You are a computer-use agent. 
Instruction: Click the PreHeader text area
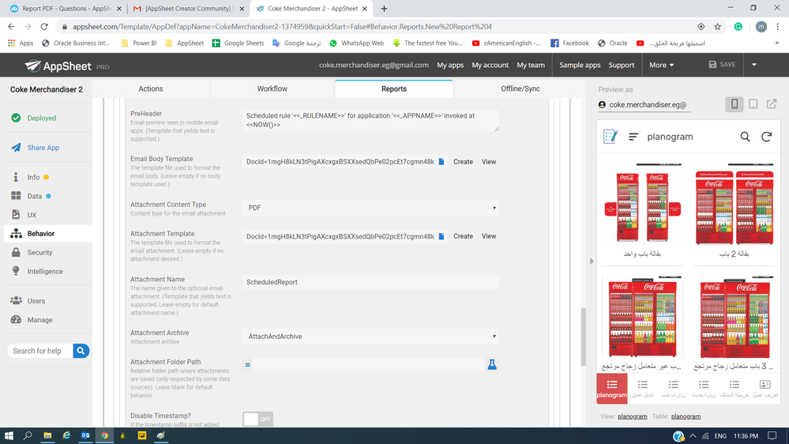point(371,120)
